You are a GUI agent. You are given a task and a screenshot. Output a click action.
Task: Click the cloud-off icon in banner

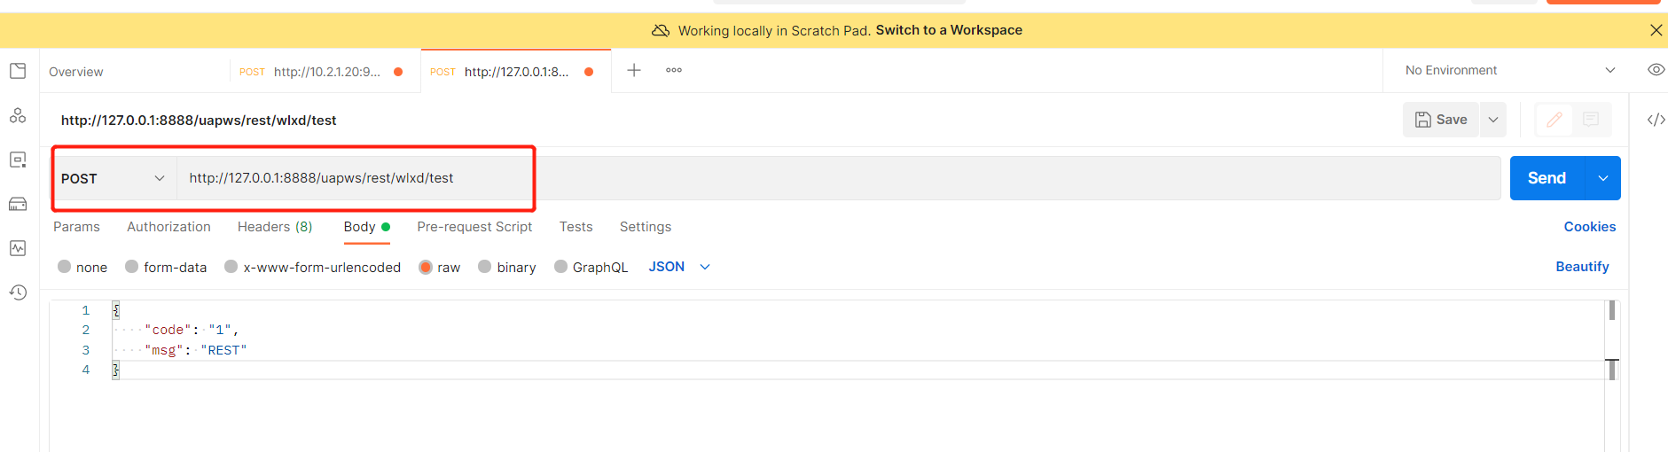pos(661,30)
